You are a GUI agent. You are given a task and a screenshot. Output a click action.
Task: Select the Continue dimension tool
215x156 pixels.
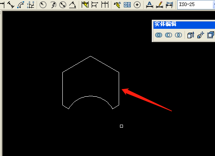pyautogui.click(x=105, y=5)
